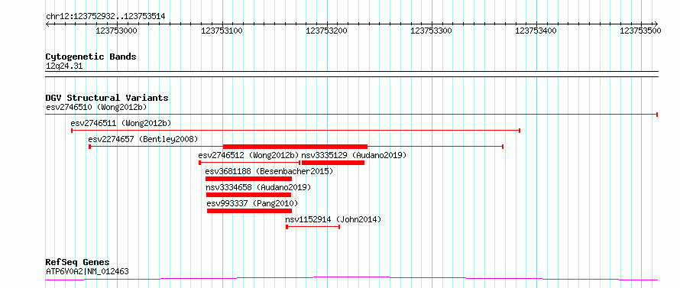Click the esv3681188 (Besenbacher2015) label
The image size is (680, 288).
(x=269, y=171)
